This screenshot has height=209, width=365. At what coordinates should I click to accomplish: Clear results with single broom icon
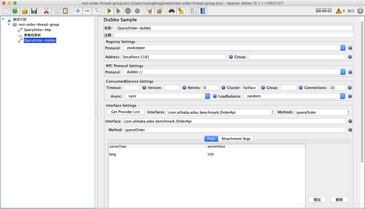pos(150,11)
